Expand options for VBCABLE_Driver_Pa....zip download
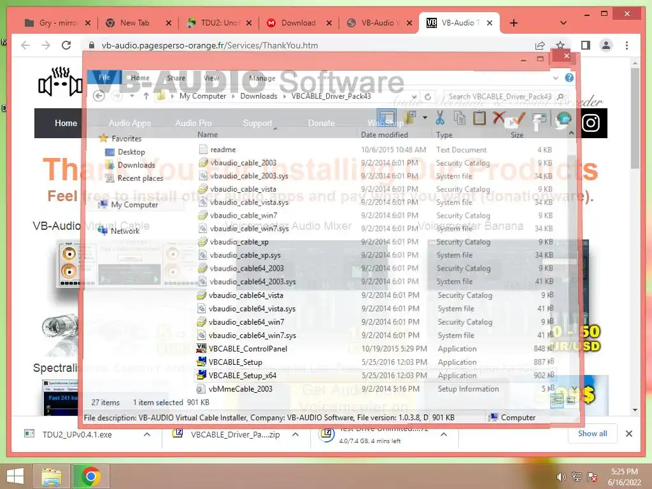Screen dimensions: 652x489 (x=295, y=434)
